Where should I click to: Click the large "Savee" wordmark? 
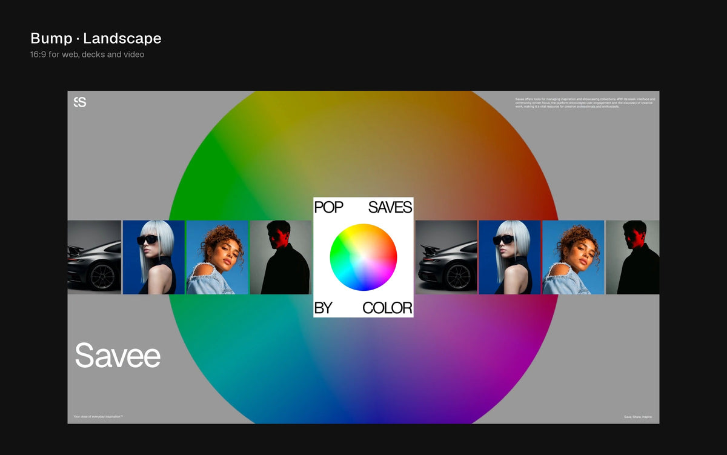[x=118, y=356]
